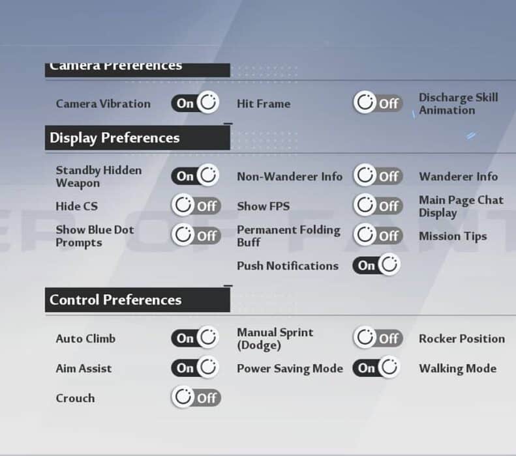Enable the Hit Frame toggle
The image size is (516, 456).
(377, 103)
